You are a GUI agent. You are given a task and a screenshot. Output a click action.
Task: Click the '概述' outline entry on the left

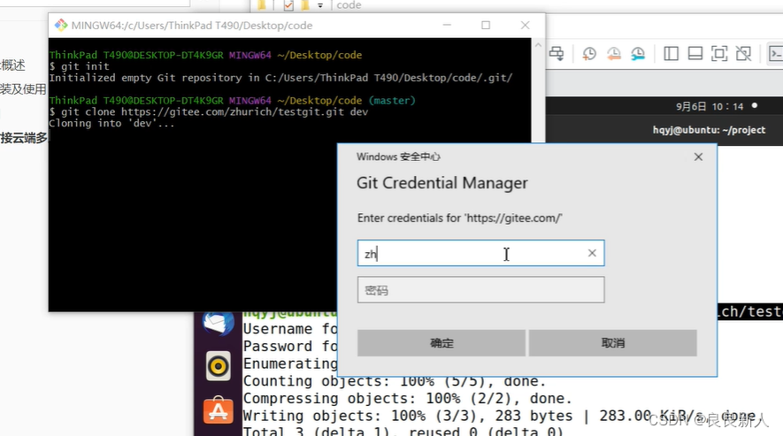click(13, 65)
